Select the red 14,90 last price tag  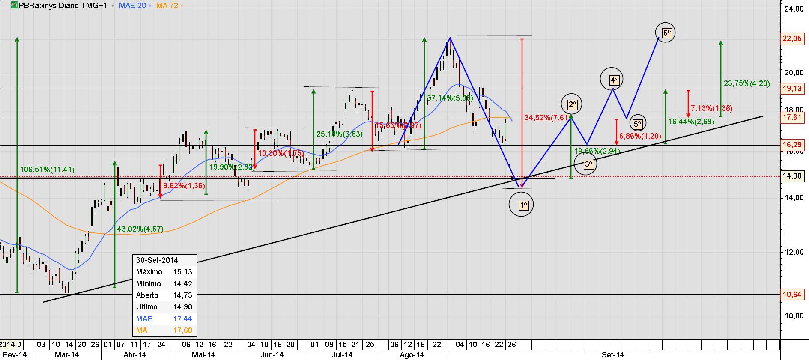[x=792, y=176]
